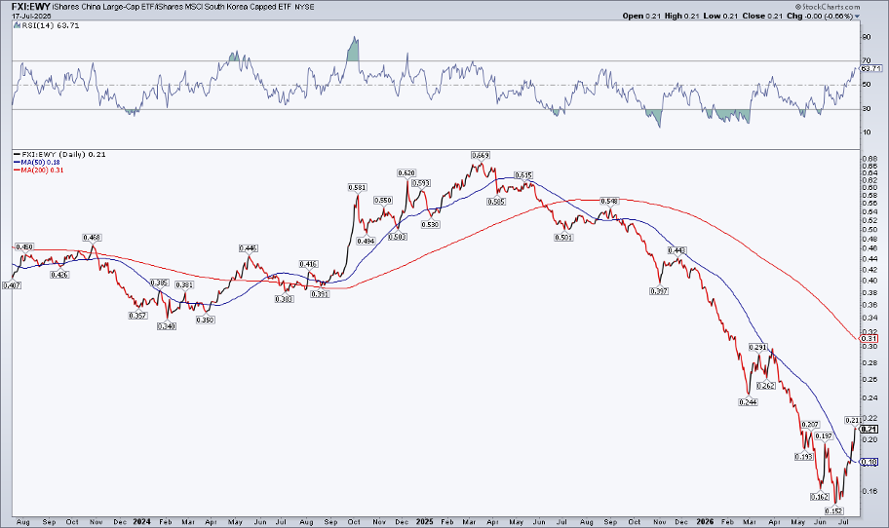Click the 0.197 price label
Screen dimensions: 889x528
[824, 436]
